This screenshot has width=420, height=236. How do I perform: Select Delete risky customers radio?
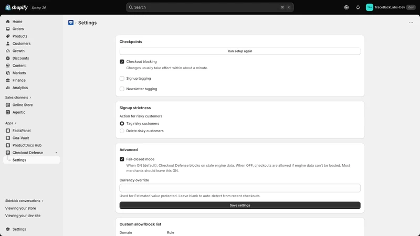pyautogui.click(x=122, y=131)
